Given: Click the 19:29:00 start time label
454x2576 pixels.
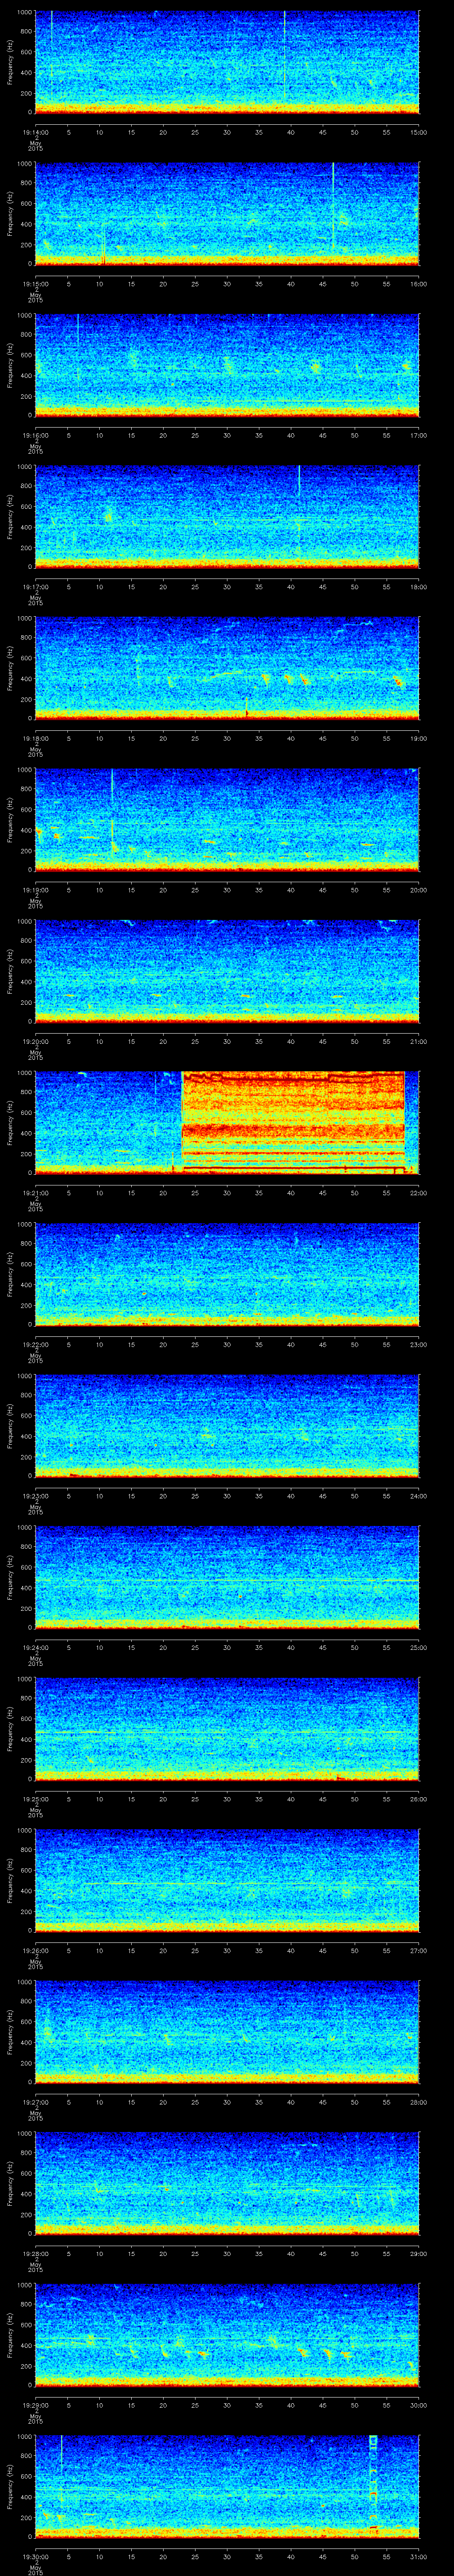Looking at the screenshot, I should [x=35, y=2405].
